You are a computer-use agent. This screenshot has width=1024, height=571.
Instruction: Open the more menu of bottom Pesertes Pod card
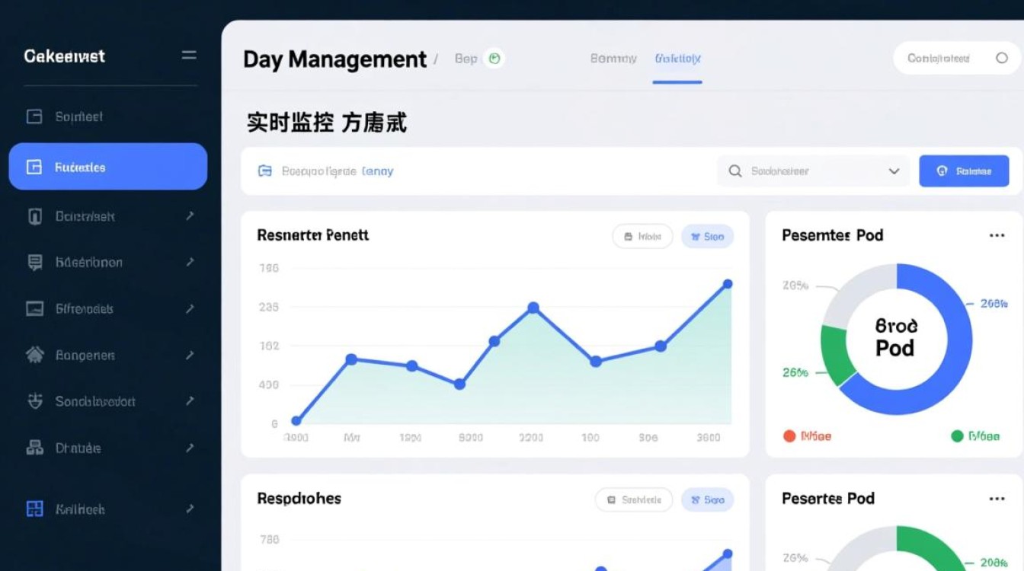[997, 499]
